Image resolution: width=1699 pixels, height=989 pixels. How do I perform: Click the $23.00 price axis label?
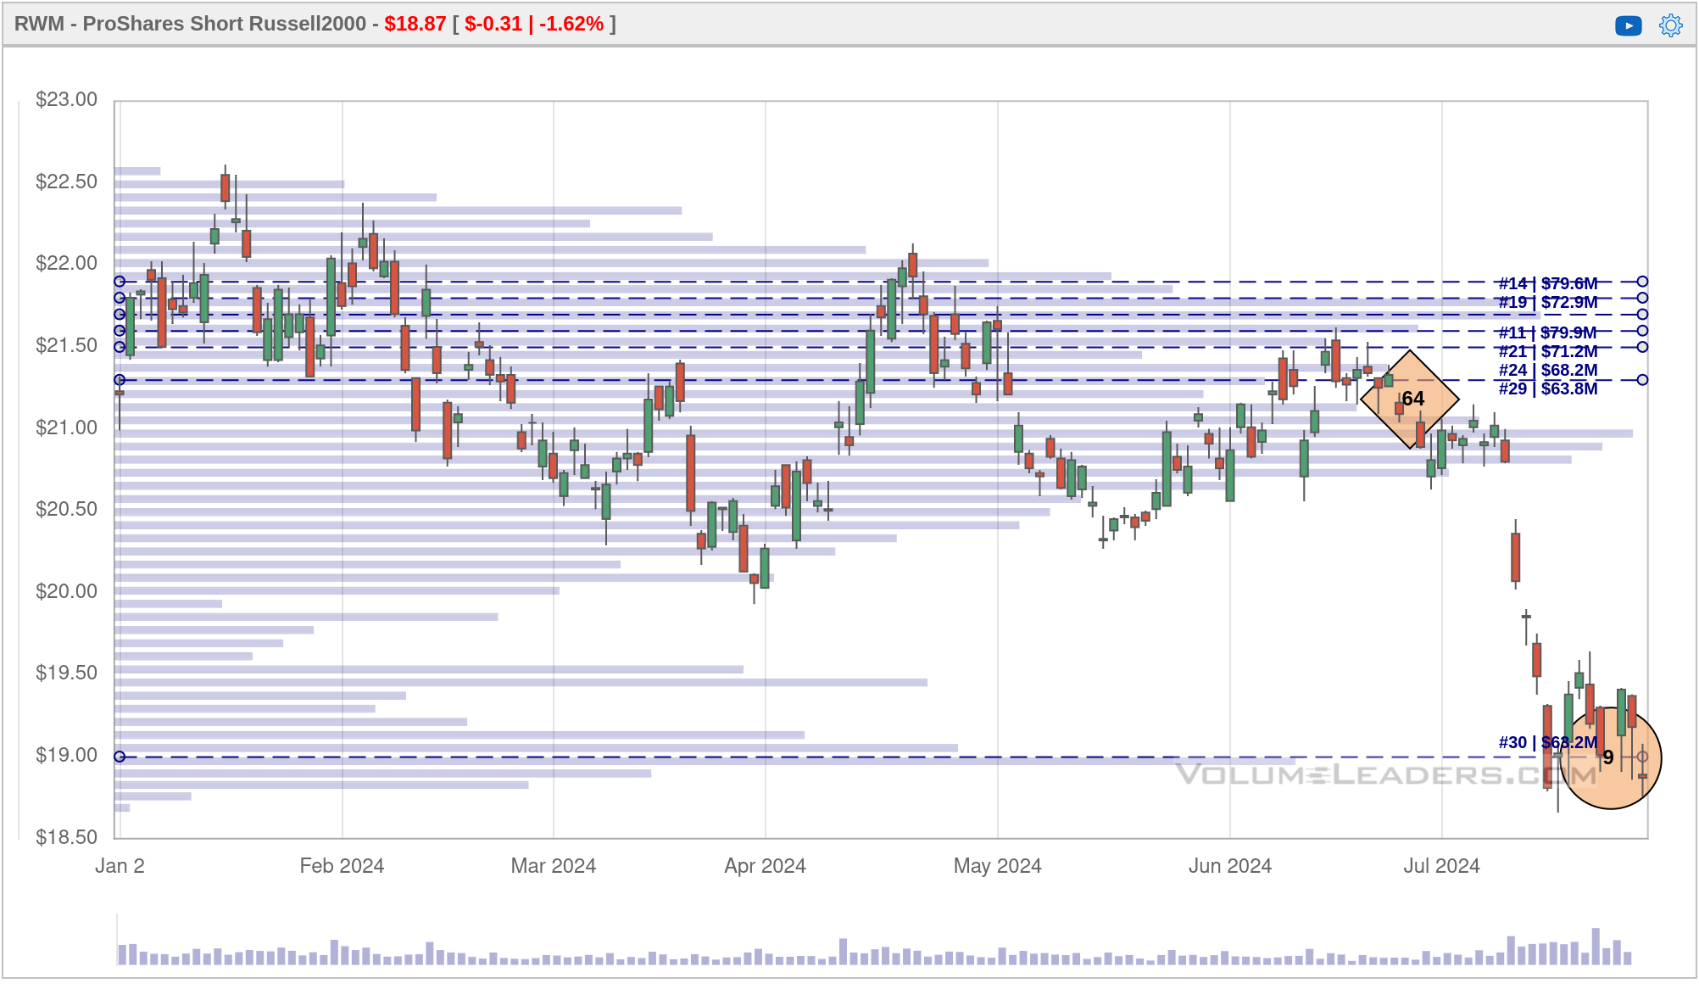66,99
